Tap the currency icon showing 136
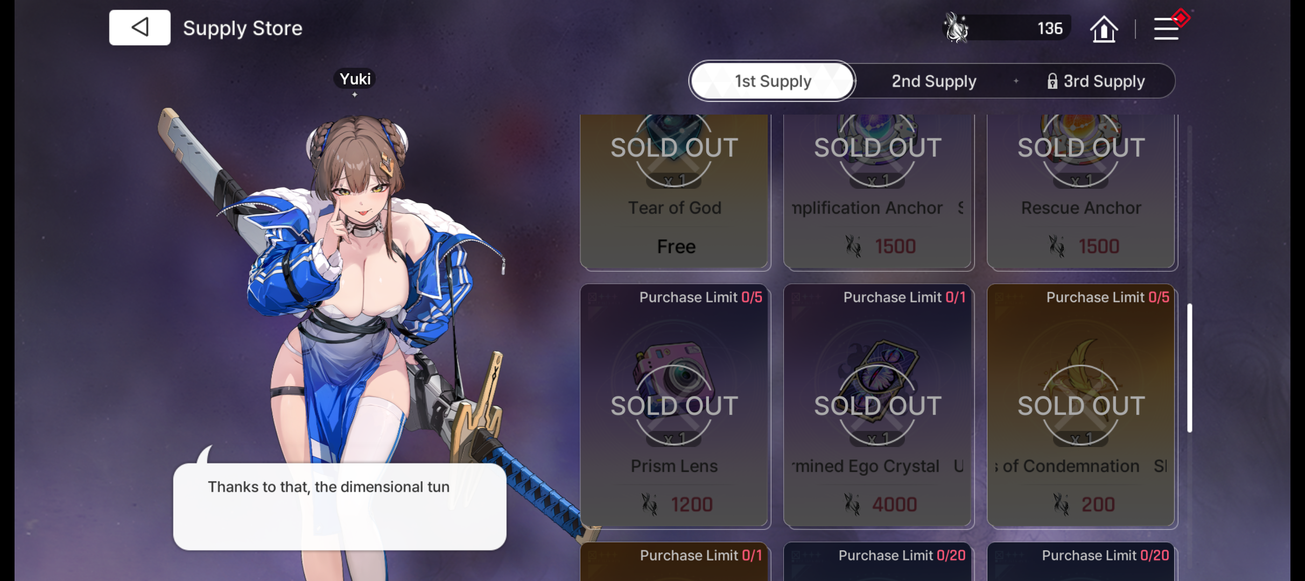The image size is (1305, 581). (x=957, y=27)
